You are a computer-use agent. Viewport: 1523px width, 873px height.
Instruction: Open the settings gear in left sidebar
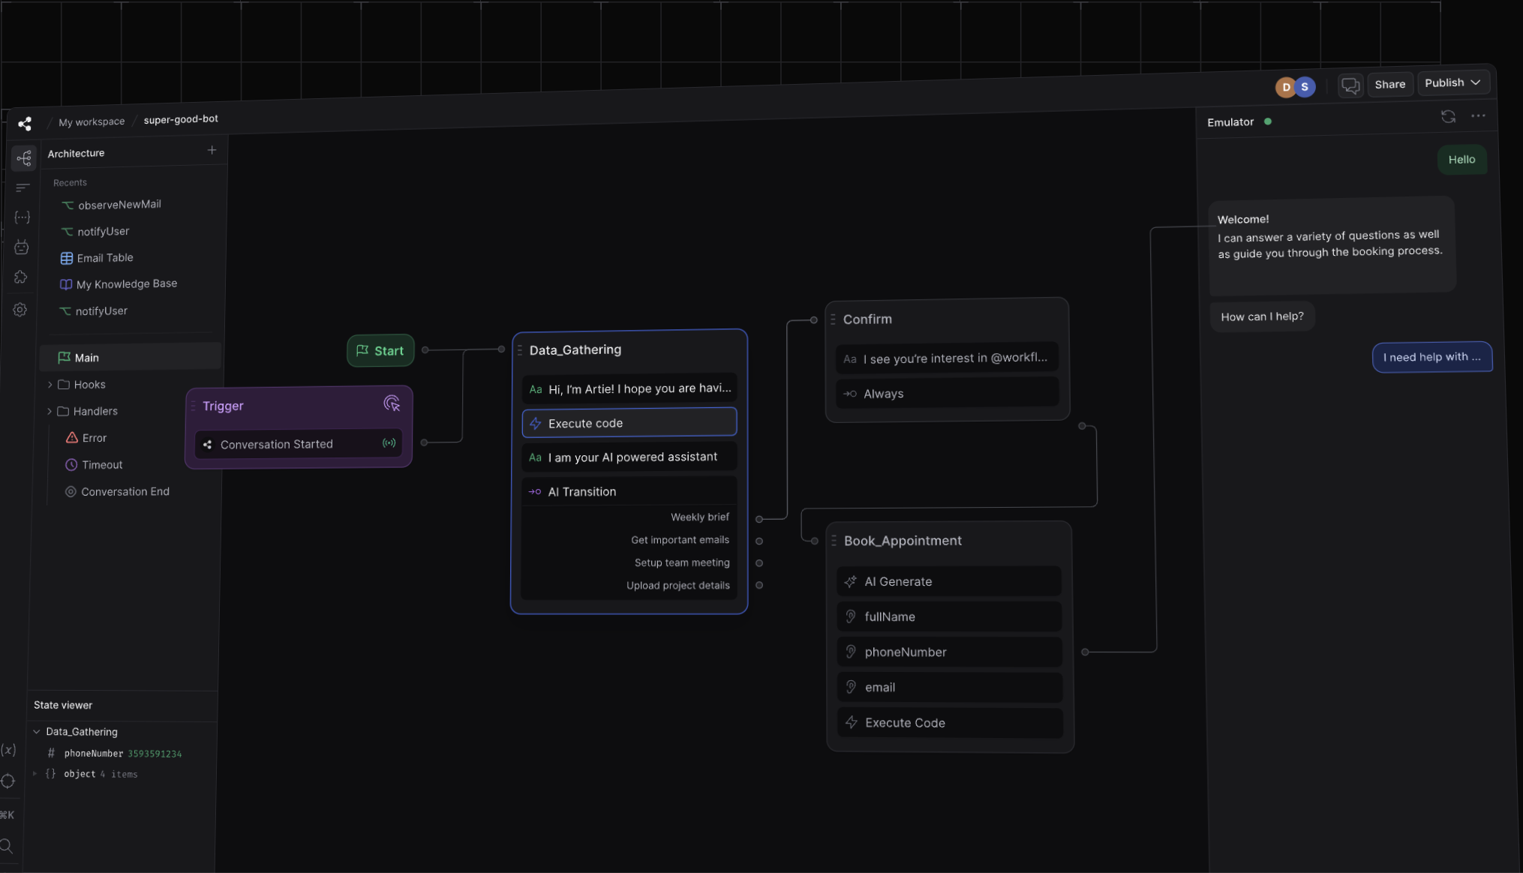20,310
